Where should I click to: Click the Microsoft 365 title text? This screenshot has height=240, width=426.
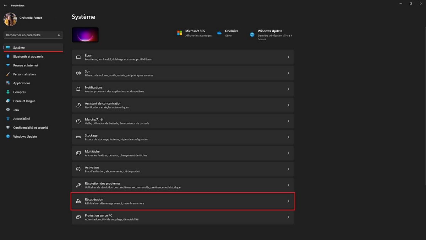[195, 31]
